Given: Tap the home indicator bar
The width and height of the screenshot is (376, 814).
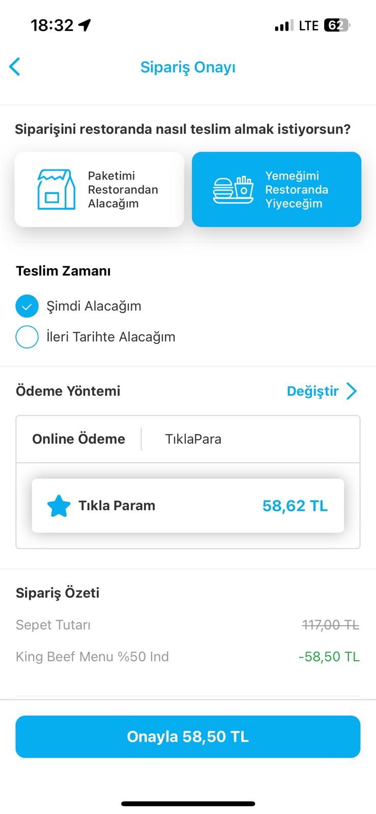Looking at the screenshot, I should point(188,804).
